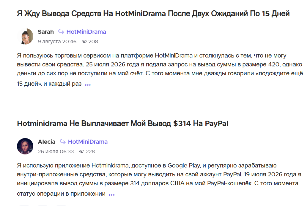This screenshot has height=206, width=307.
Task: Click the reply arrow icon next to Sarah
Action: point(61,32)
